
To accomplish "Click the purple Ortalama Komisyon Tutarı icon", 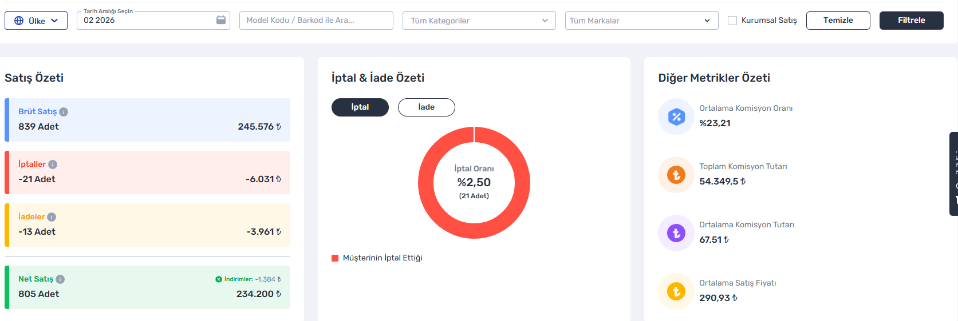I will 676,233.
